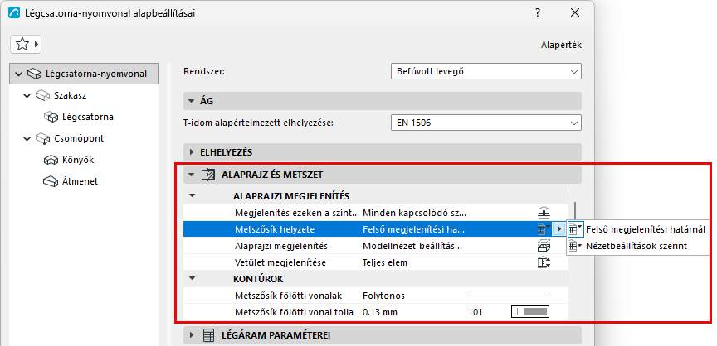717x346 pixels.
Task: Click the Alaprajz és metszet panel icon
Action: [x=208, y=175]
